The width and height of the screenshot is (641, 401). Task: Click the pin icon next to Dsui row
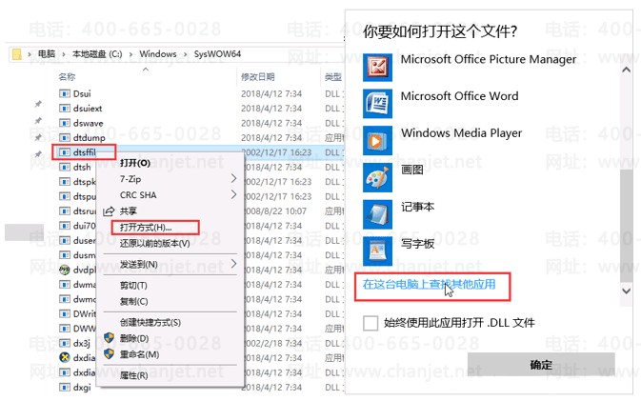[38, 104]
